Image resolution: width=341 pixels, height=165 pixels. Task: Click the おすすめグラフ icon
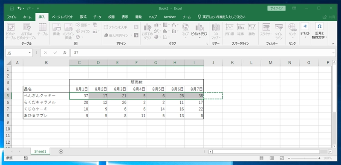147,31
